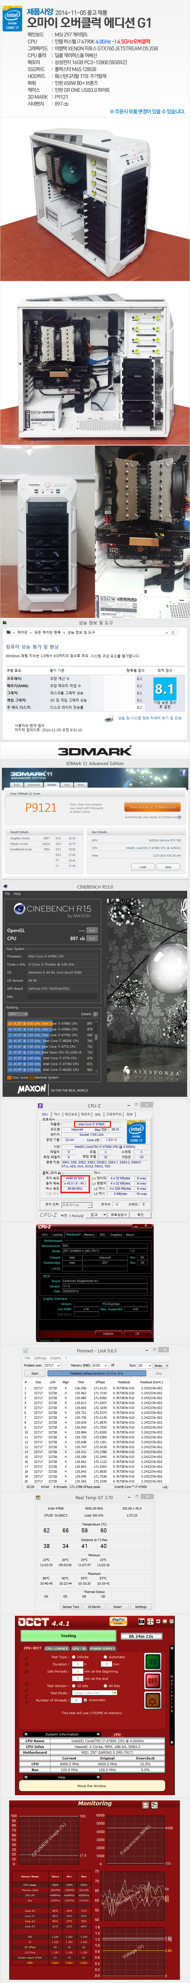This screenshot has width=190, height=1983.
Task: Open the Ranking type dropdown in Cinebench
Action: click(x=18, y=1014)
